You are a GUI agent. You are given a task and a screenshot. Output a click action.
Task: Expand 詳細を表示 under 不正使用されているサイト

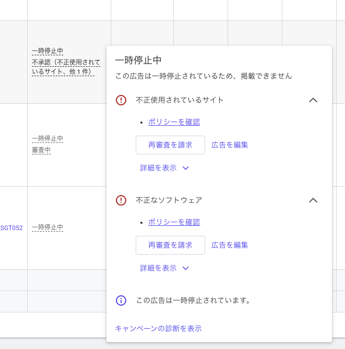164,168
